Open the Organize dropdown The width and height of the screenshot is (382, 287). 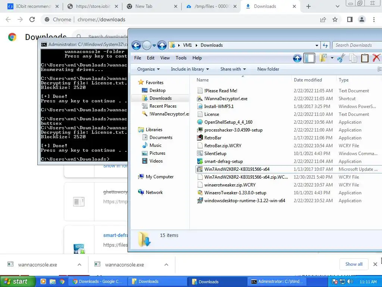pos(148,69)
